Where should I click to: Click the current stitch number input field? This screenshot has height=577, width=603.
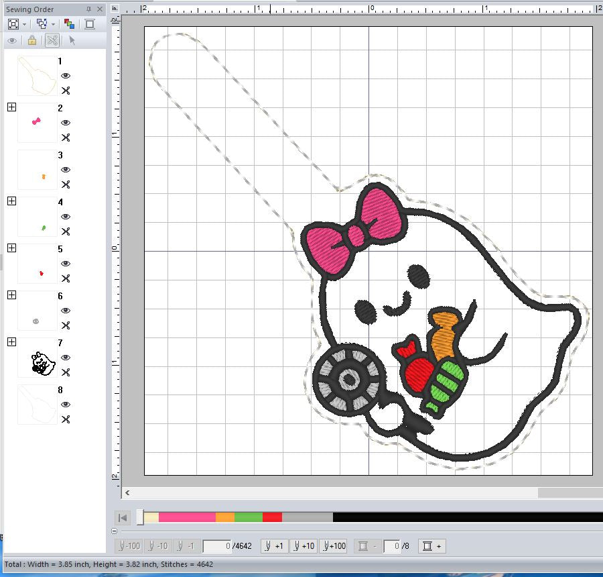point(217,546)
